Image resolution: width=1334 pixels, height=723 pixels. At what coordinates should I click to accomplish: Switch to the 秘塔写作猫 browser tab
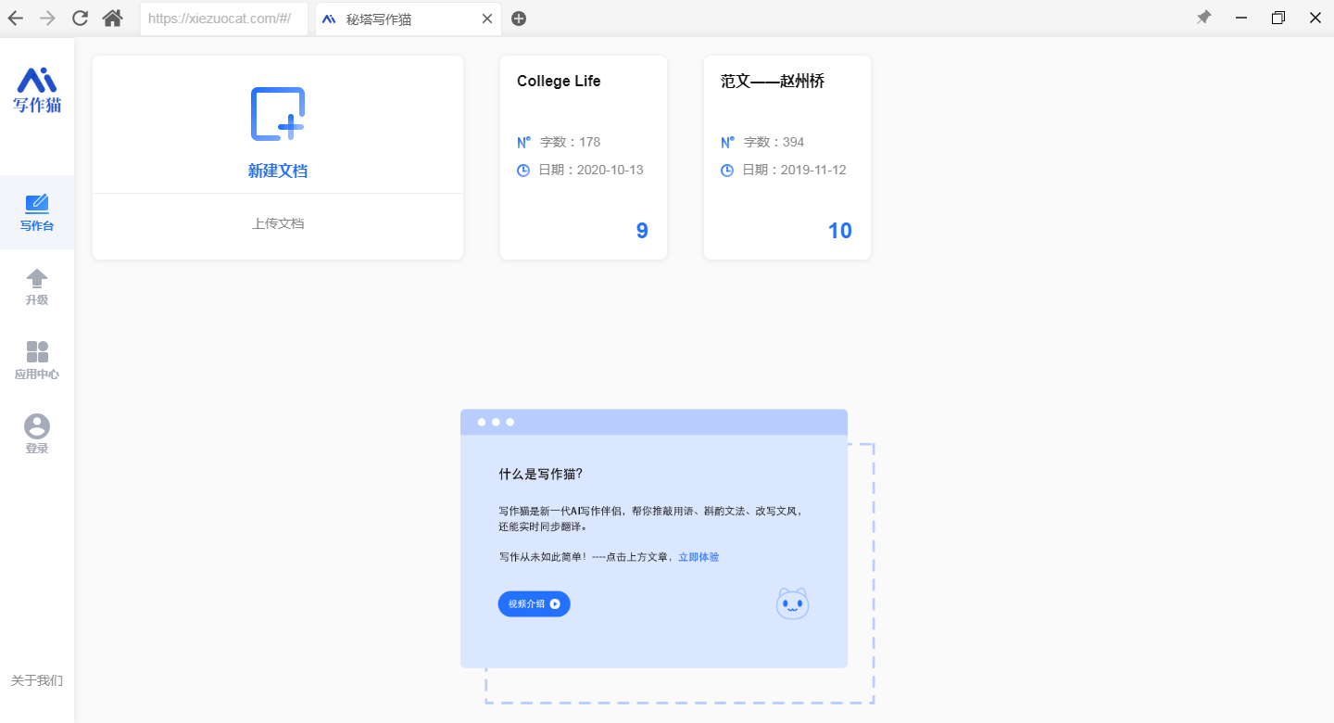(398, 17)
